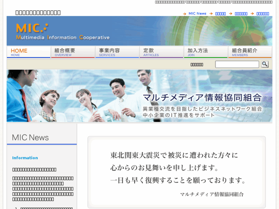The height and width of the screenshot is (209, 279).
Task: Click the earthquake condolence message box
Action: point(177,172)
